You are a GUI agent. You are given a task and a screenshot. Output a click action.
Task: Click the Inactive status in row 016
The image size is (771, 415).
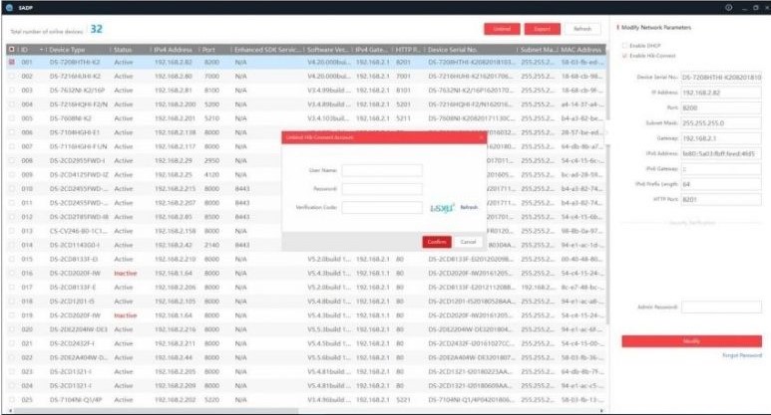(126, 274)
